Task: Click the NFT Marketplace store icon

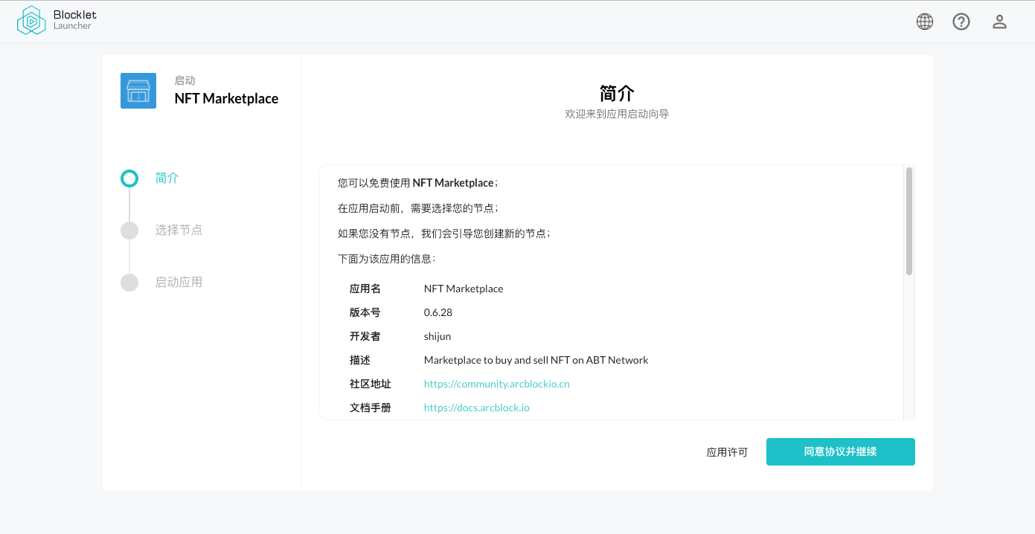Action: coord(138,91)
